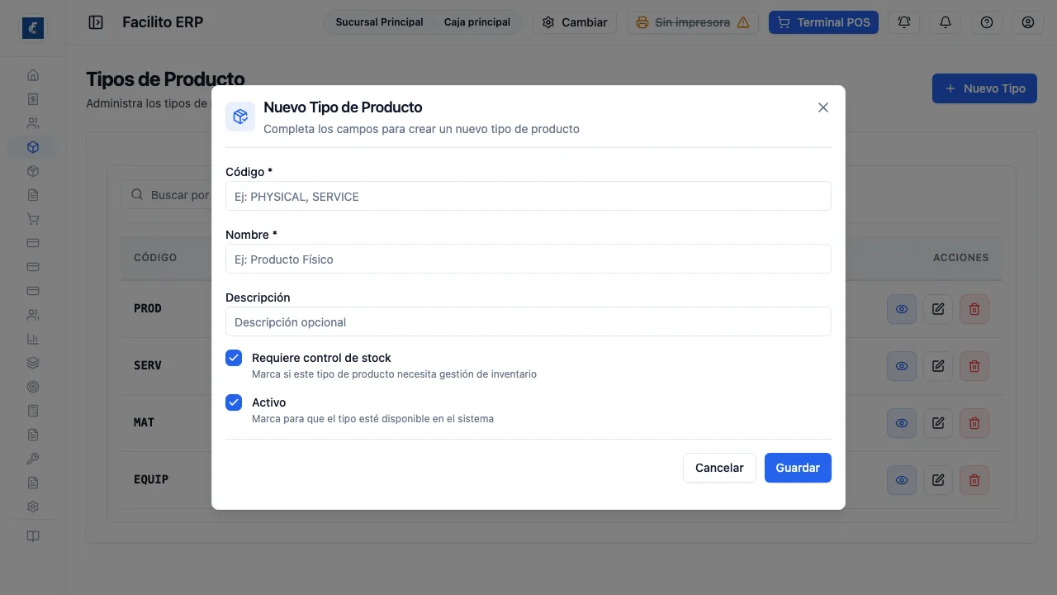Open the help question mark icon
This screenshot has height=595, width=1057.
pyautogui.click(x=987, y=22)
